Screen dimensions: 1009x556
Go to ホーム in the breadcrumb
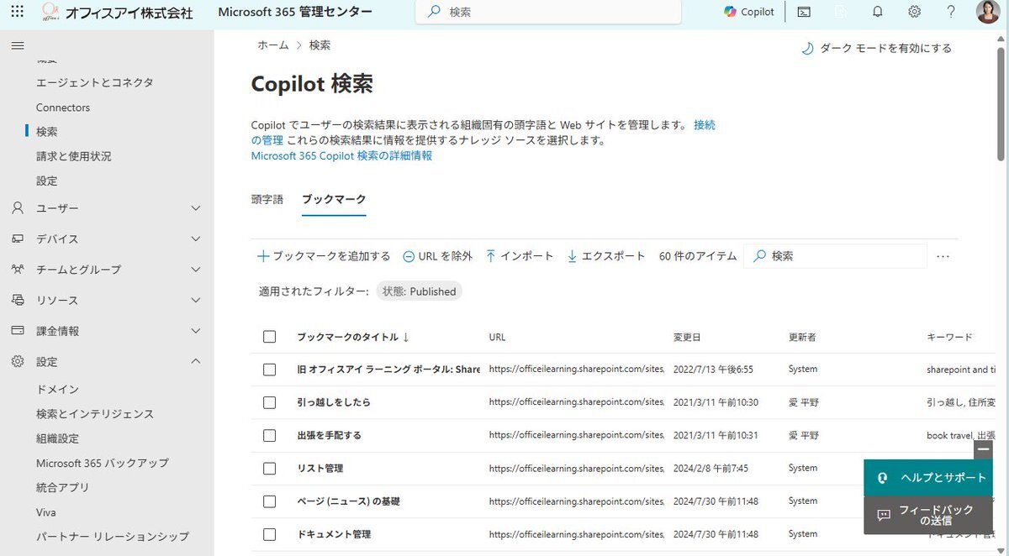[x=273, y=45]
